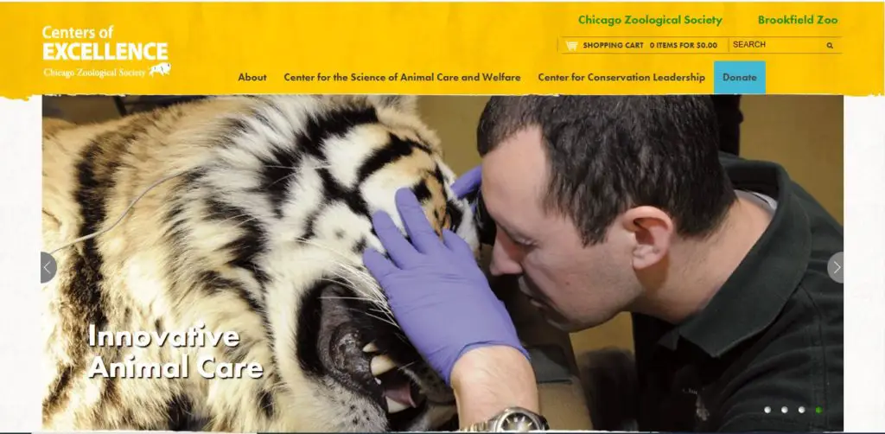Screen dimensions: 885x434
Task: Click the search magnifier icon
Action: 830,45
